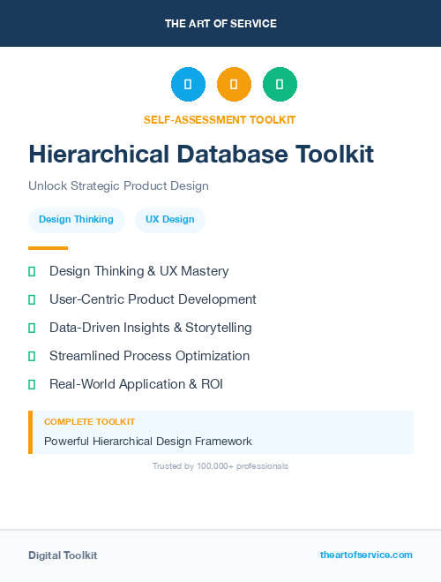Click Design Thinking & UX Mastery text
Image resolution: width=441 pixels, height=582 pixels.
[x=139, y=271]
